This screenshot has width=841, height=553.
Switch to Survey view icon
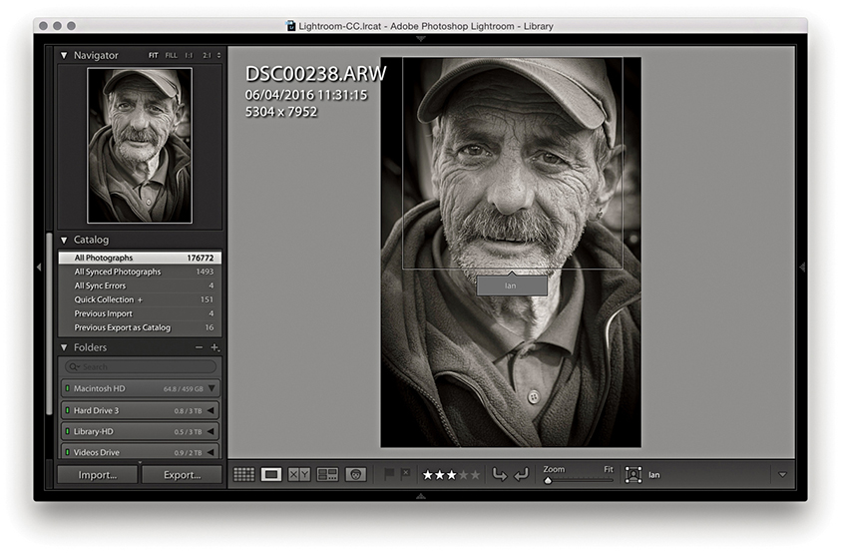pos(327,475)
